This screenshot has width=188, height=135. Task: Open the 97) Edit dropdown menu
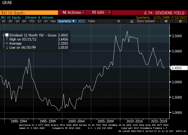[x=98, y=12]
